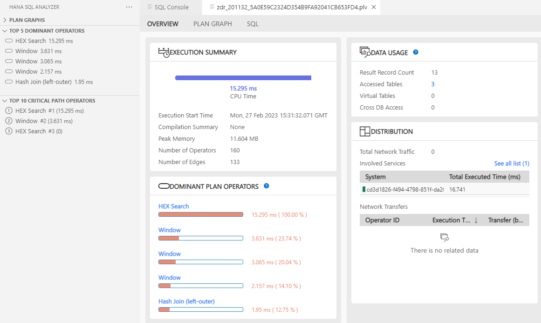The height and width of the screenshot is (323, 541).
Task: Click the CPU Time progress bar
Action: [243, 77]
